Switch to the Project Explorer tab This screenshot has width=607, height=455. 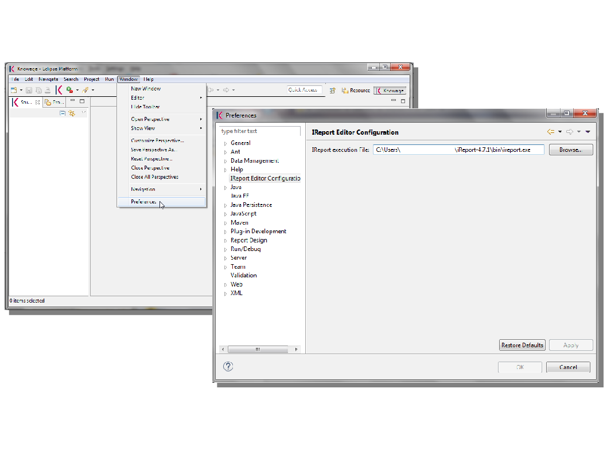click(x=54, y=102)
